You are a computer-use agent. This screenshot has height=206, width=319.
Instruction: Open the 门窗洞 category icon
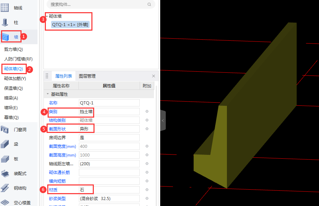click(5, 129)
